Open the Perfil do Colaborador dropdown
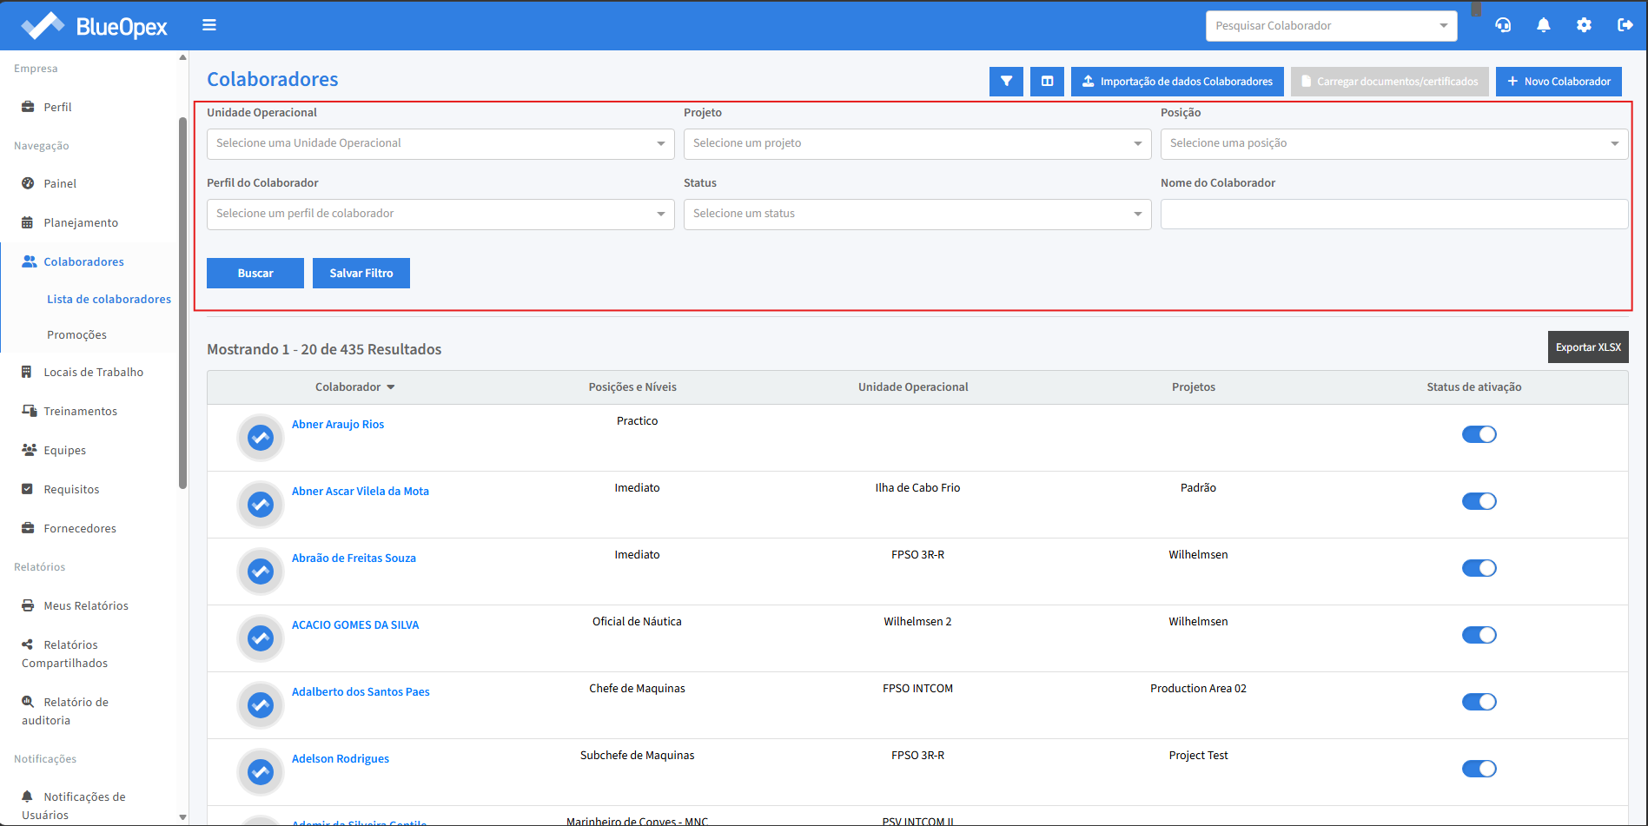Image resolution: width=1648 pixels, height=826 pixels. [x=440, y=214]
